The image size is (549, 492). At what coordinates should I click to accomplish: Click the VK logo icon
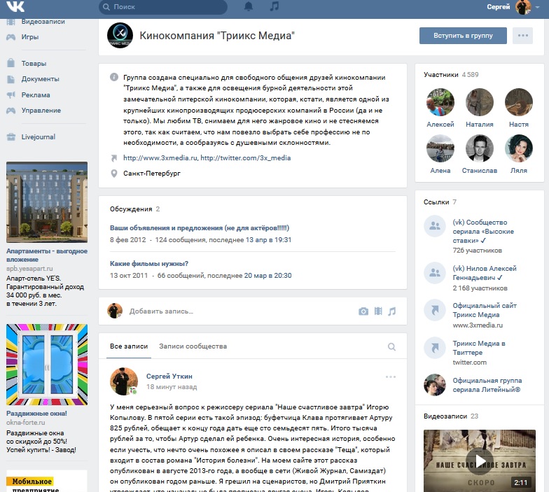point(15,6)
